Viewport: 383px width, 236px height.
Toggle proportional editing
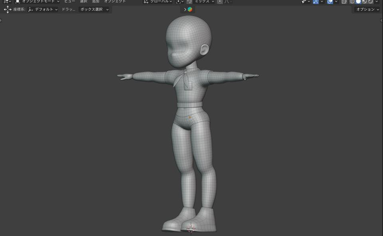(220, 2)
